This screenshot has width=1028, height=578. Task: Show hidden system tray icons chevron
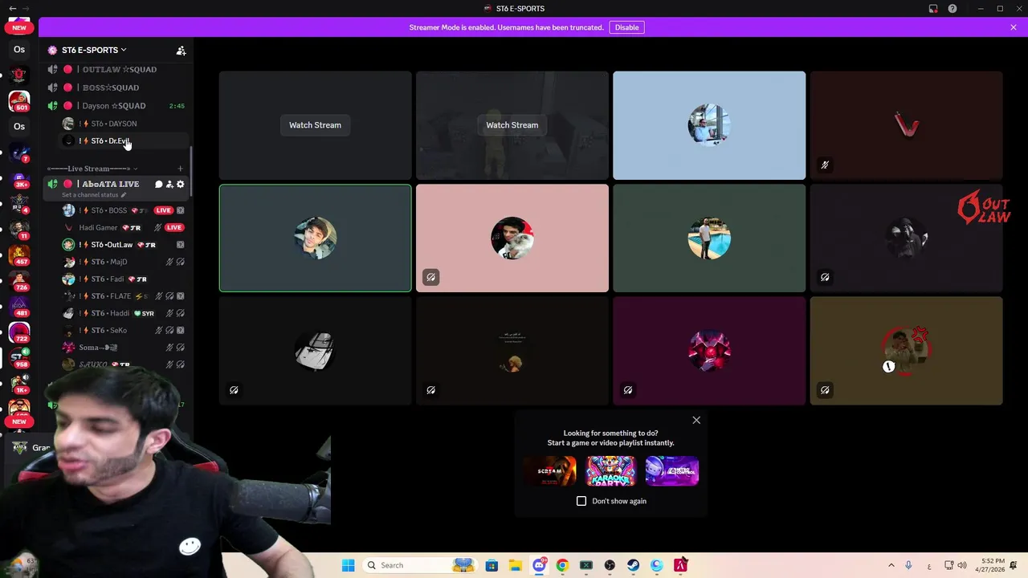[891, 565]
